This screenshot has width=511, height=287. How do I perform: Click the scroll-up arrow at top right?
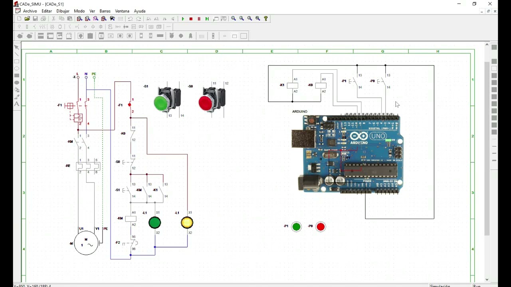coord(487,45)
